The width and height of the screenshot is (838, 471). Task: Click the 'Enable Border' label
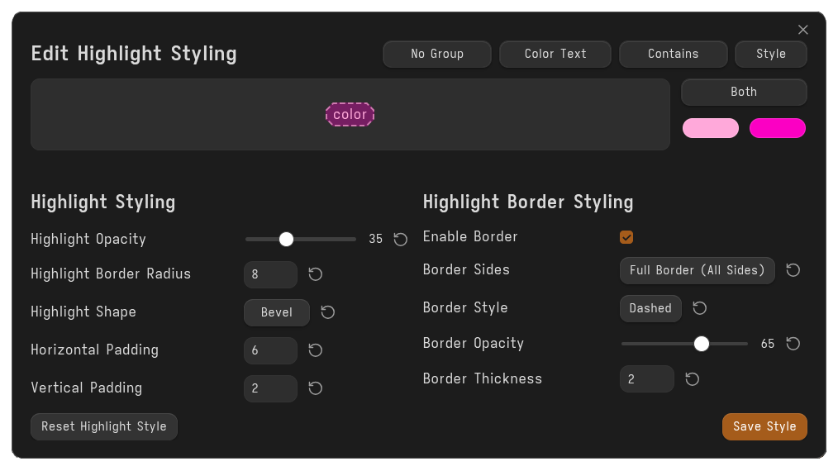[470, 237]
